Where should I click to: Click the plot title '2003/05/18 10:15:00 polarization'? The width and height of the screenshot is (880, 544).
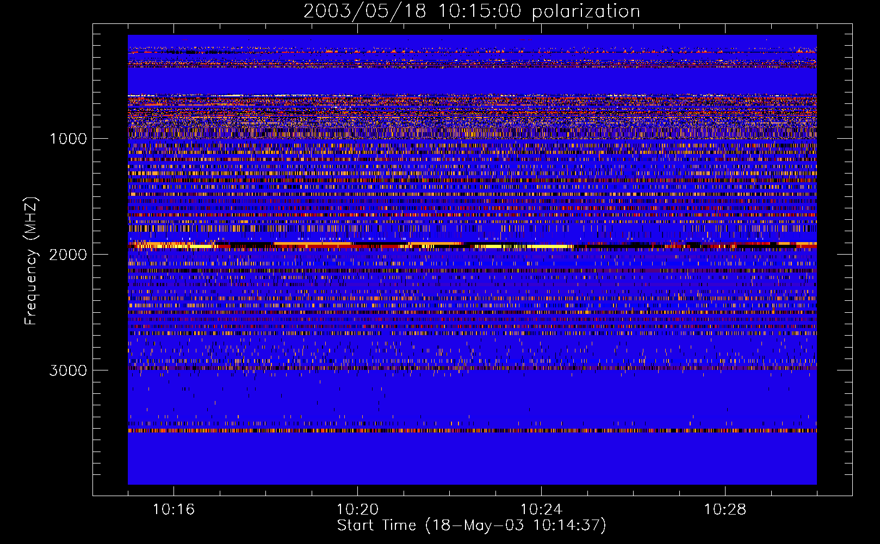472,11
